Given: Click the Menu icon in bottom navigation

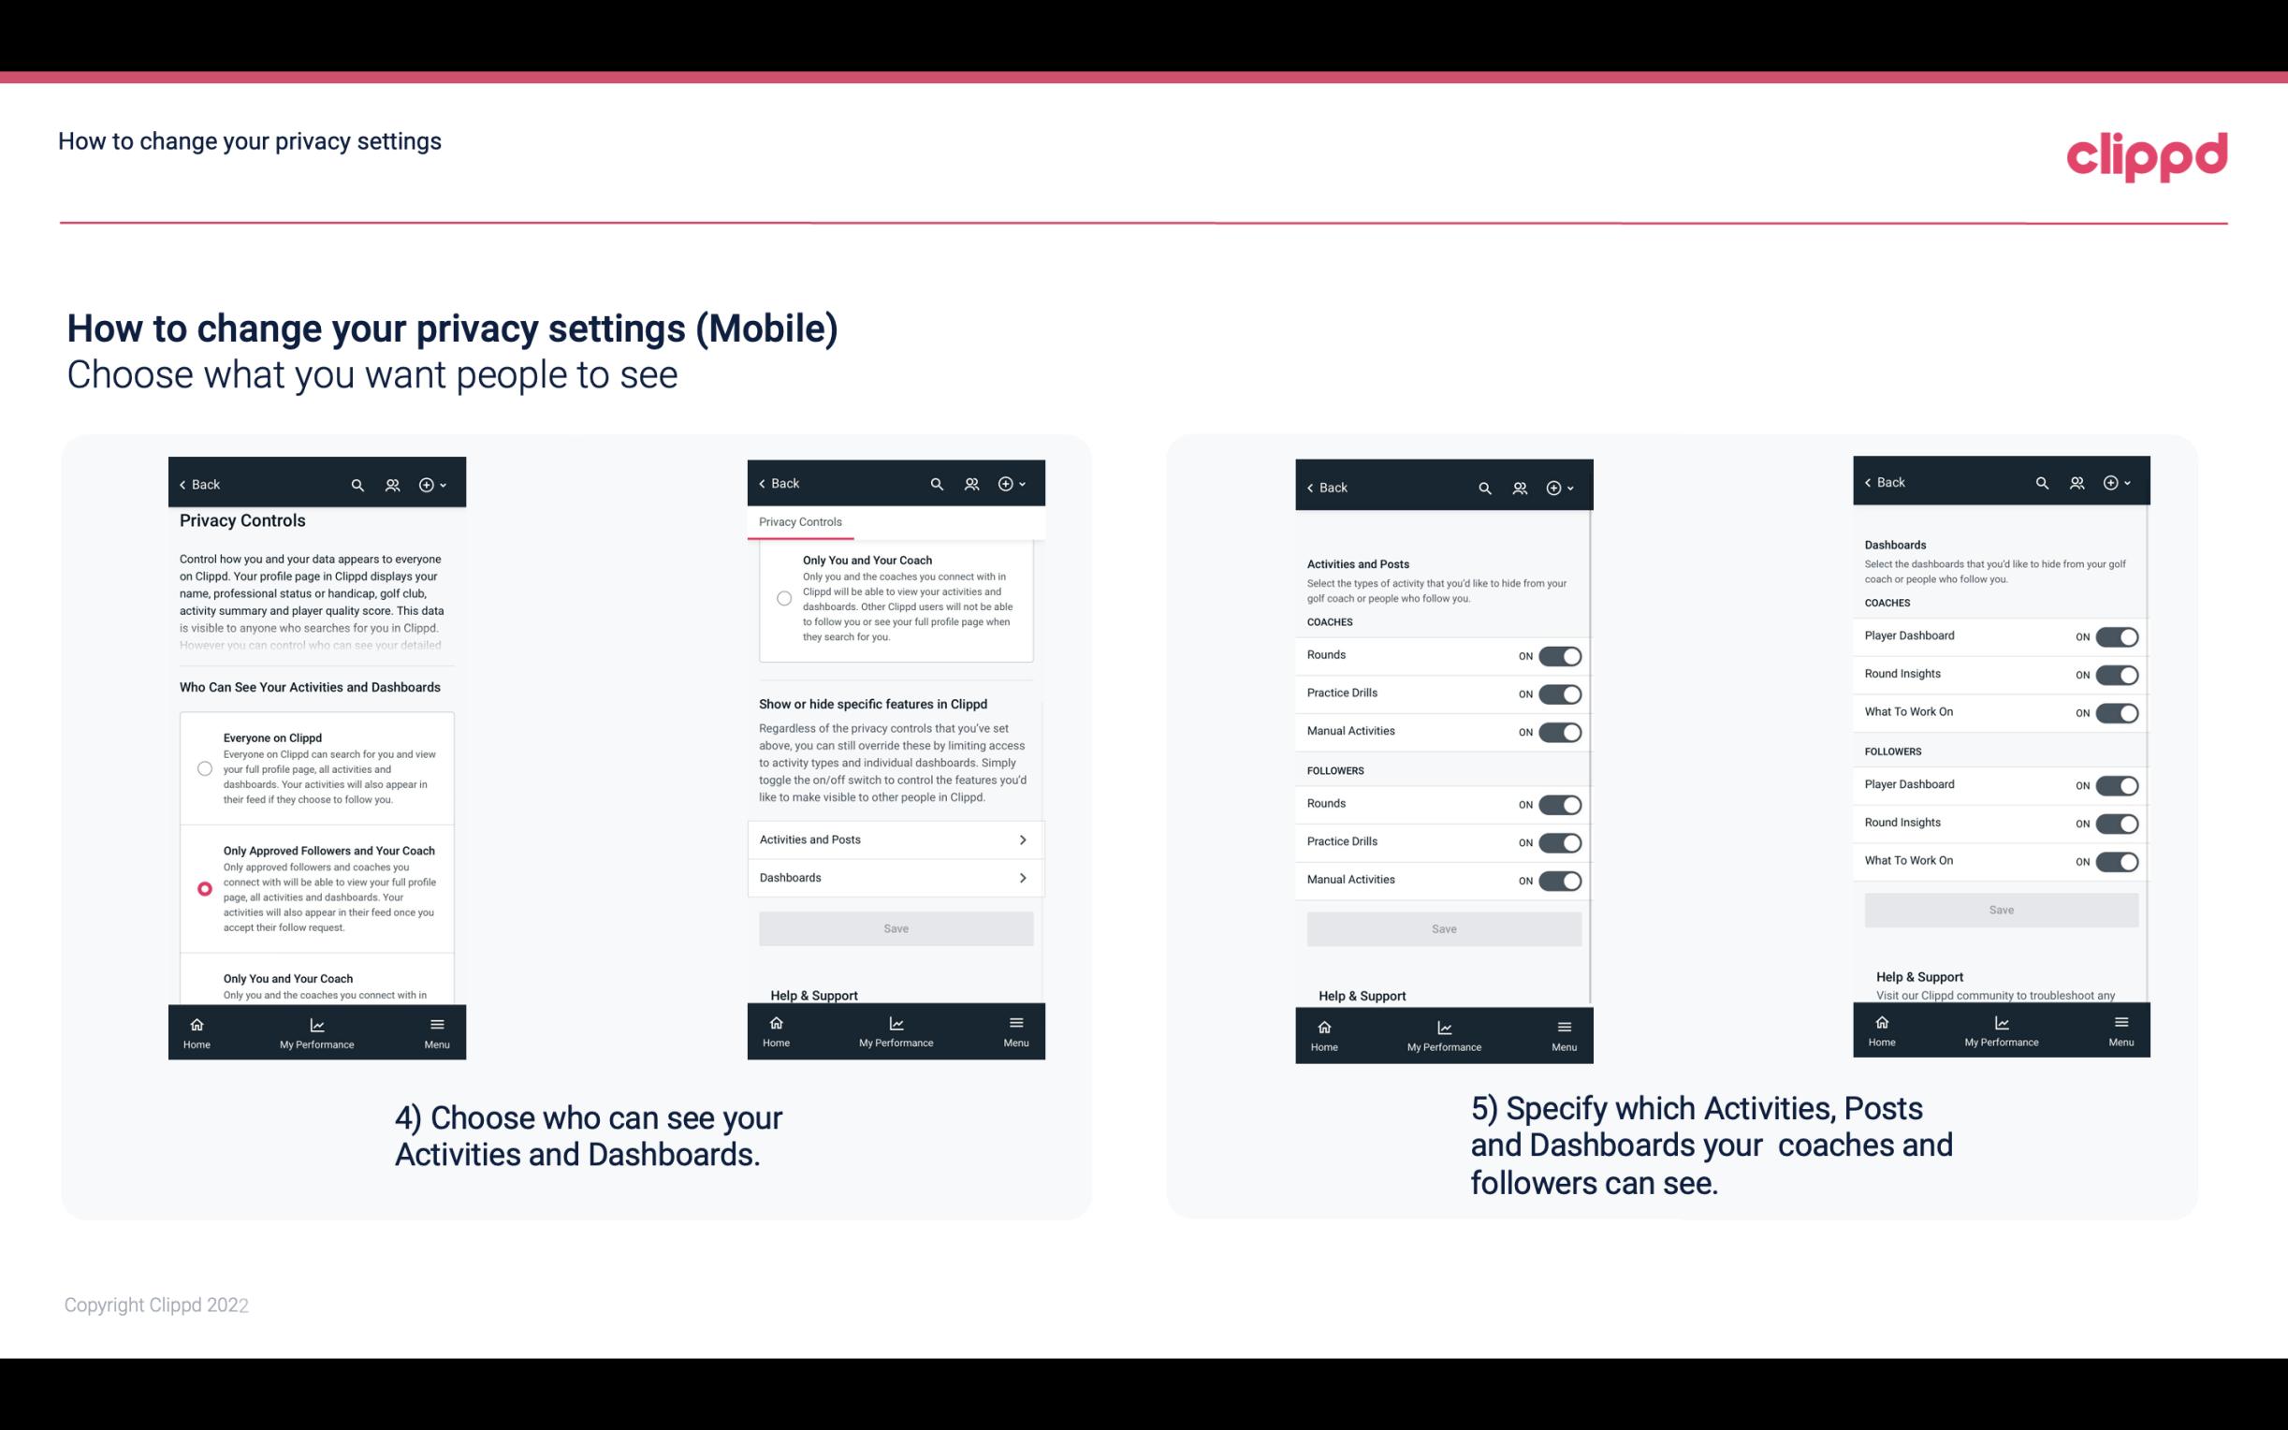Looking at the screenshot, I should point(436,1023).
